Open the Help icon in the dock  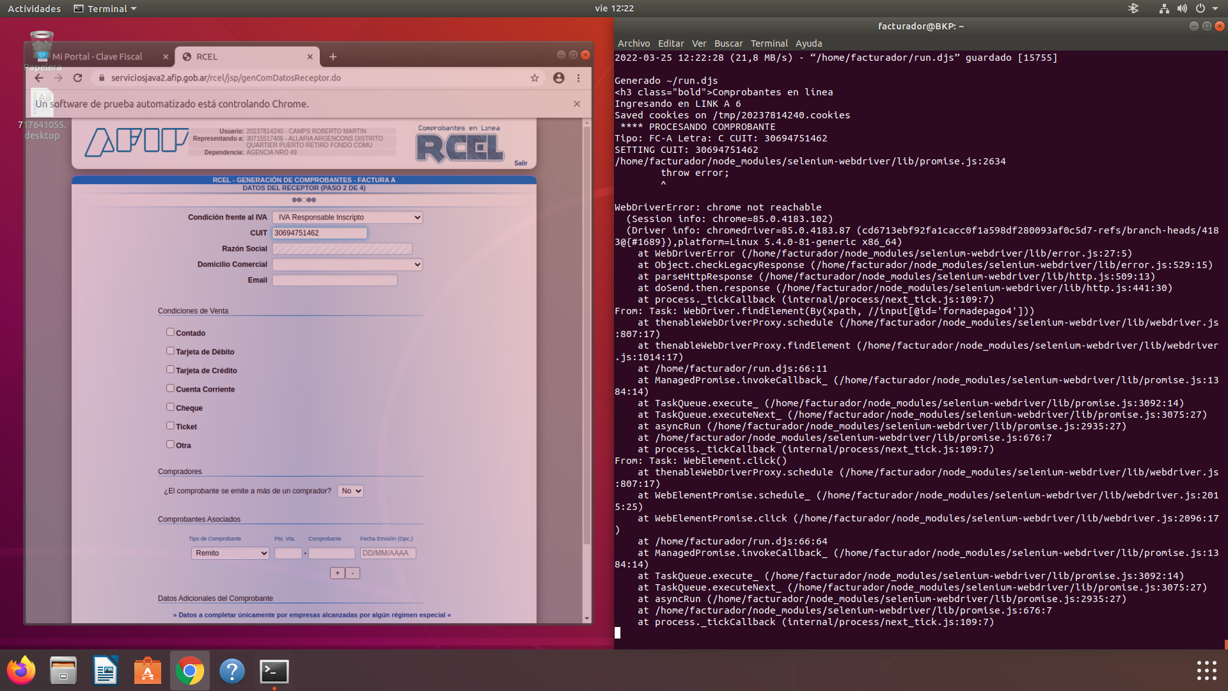(232, 671)
